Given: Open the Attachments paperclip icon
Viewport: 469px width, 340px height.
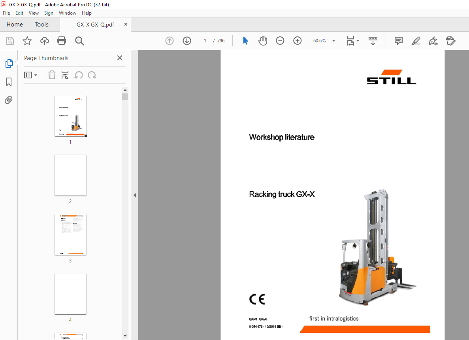Looking at the screenshot, I should pos(9,100).
